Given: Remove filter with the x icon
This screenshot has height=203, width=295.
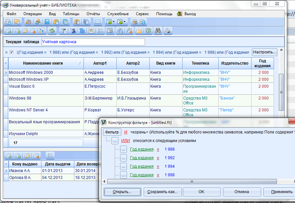Looking at the screenshot, I should [6, 52].
